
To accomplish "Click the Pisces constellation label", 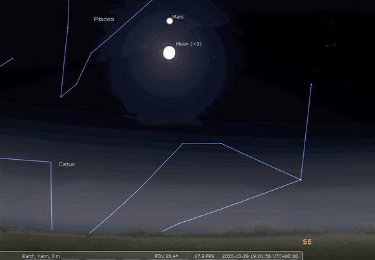I will pos(104,19).
